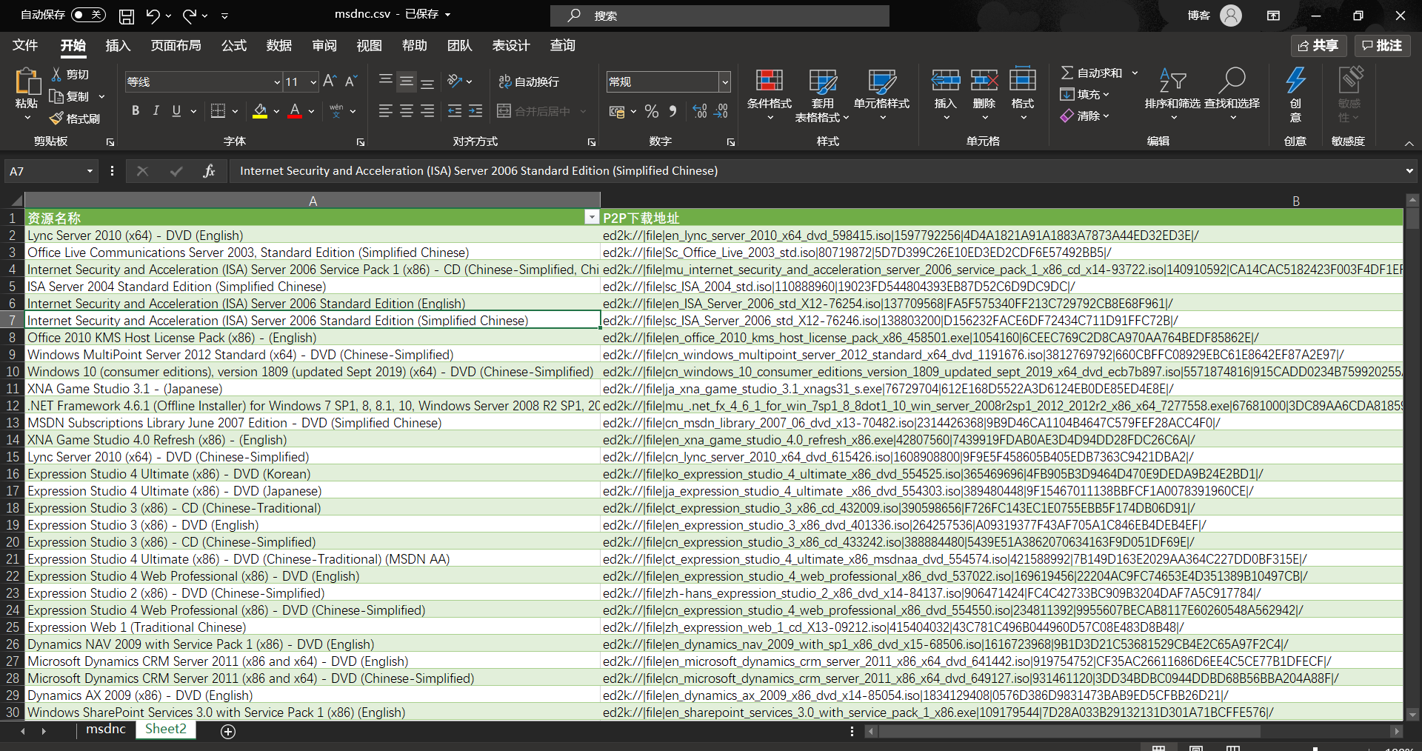Apply comma thousands separator style

[672, 111]
